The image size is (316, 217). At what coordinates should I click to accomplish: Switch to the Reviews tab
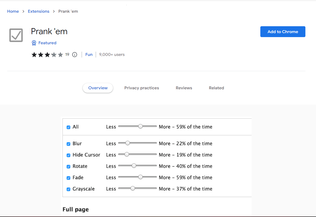184,88
